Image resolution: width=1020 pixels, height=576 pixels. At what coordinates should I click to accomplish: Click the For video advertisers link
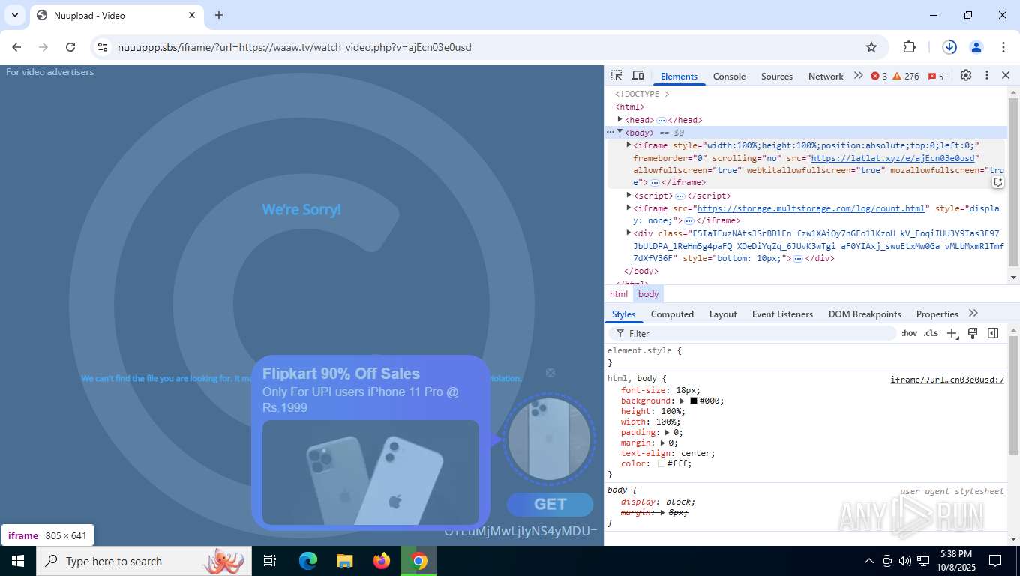(49, 72)
